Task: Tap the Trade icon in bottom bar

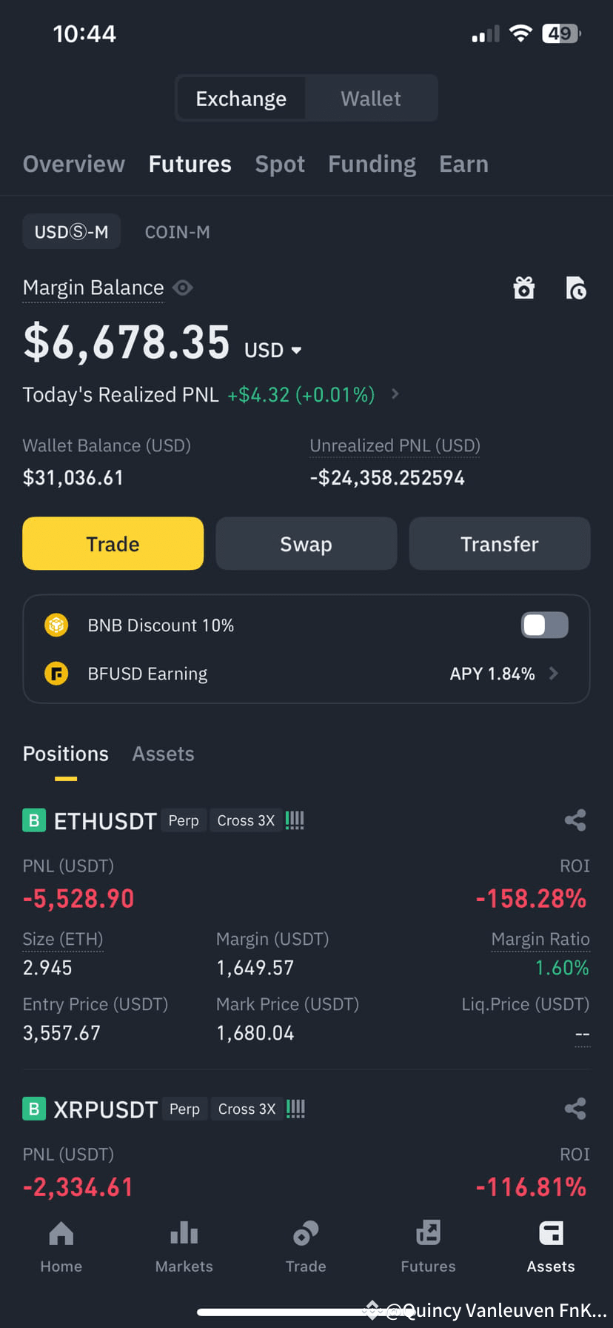Action: coord(306,1247)
